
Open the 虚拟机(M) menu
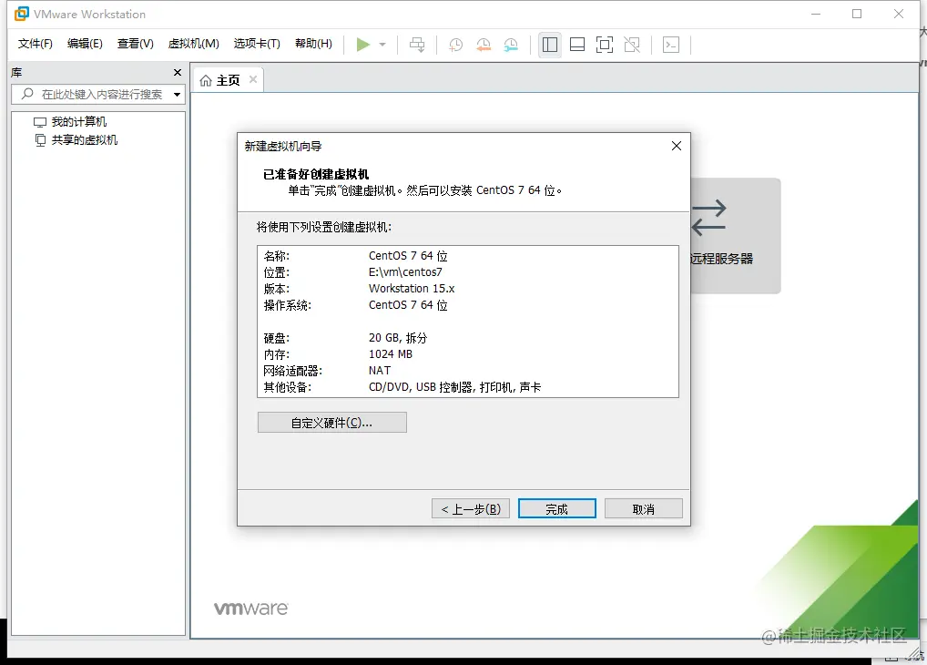(193, 44)
